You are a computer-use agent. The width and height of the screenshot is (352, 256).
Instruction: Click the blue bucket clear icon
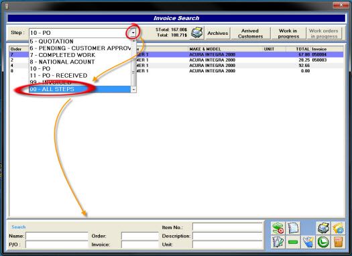coord(308,242)
